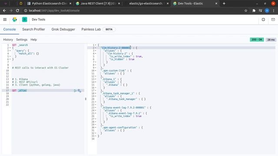This screenshot has width=278, height=156.
Task: Click the 200 - OK status badge
Action: (257, 39)
